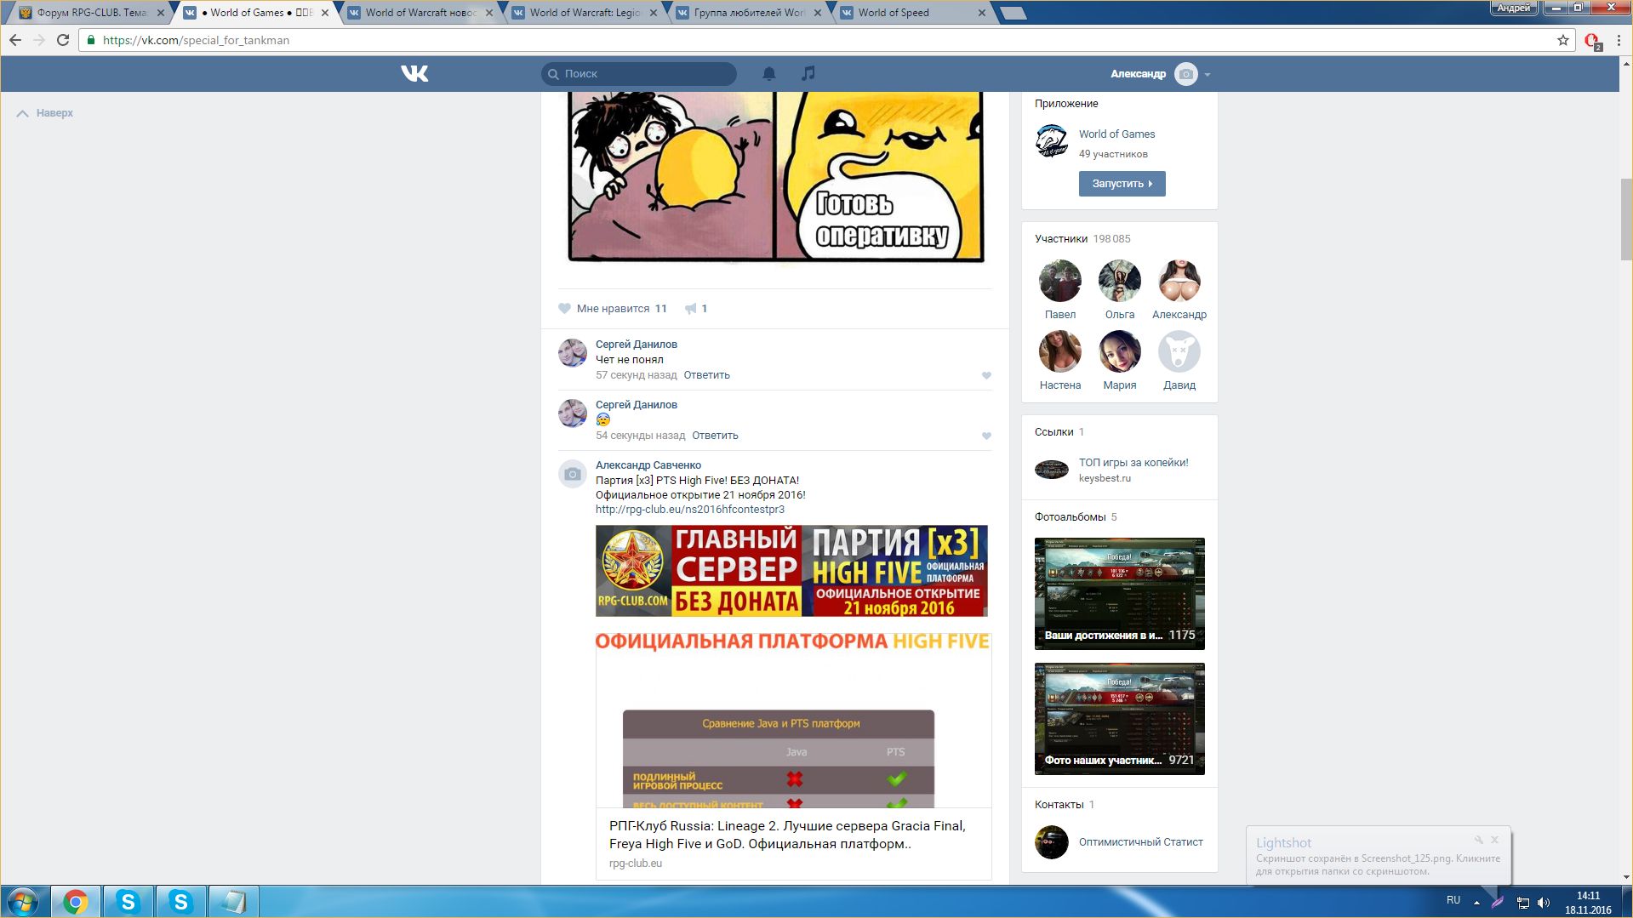The image size is (1633, 918).
Task: Open Александр Савченко camera avatar
Action: 573,474
